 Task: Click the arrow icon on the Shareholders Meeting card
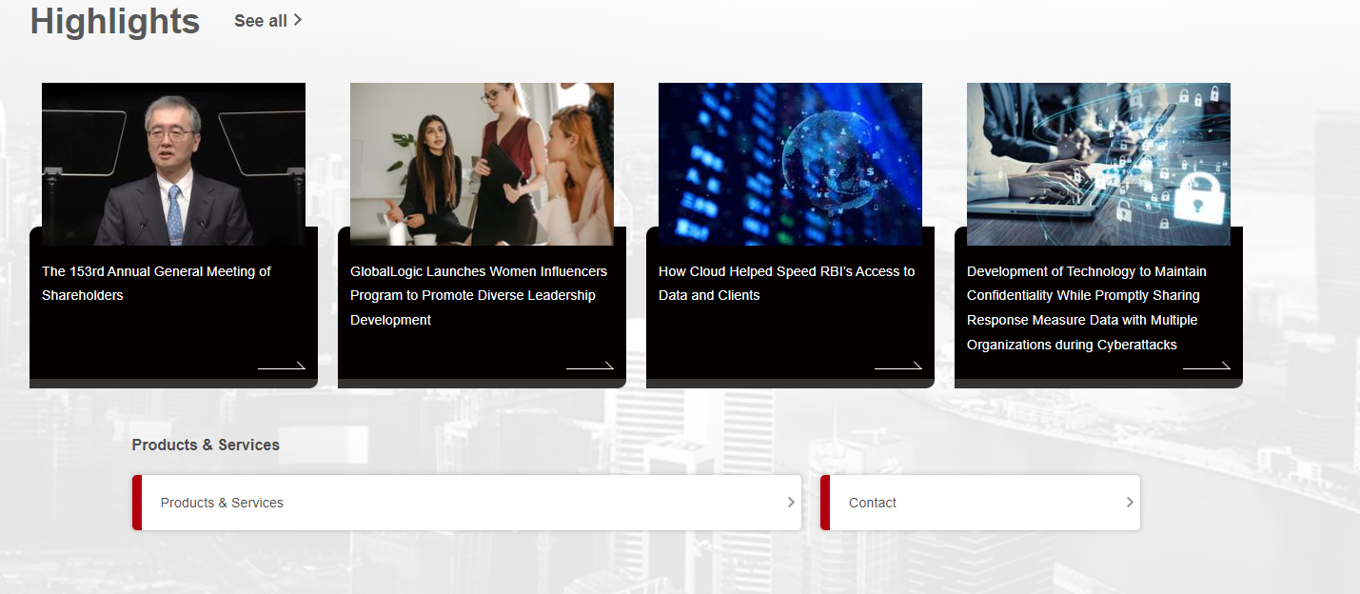coord(282,366)
